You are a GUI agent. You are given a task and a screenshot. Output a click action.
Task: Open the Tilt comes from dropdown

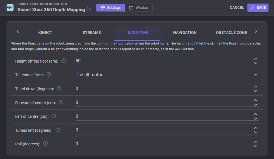[x=167, y=75]
